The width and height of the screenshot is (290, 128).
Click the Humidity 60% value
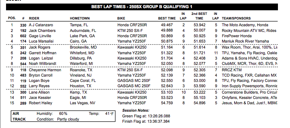click(63, 113)
